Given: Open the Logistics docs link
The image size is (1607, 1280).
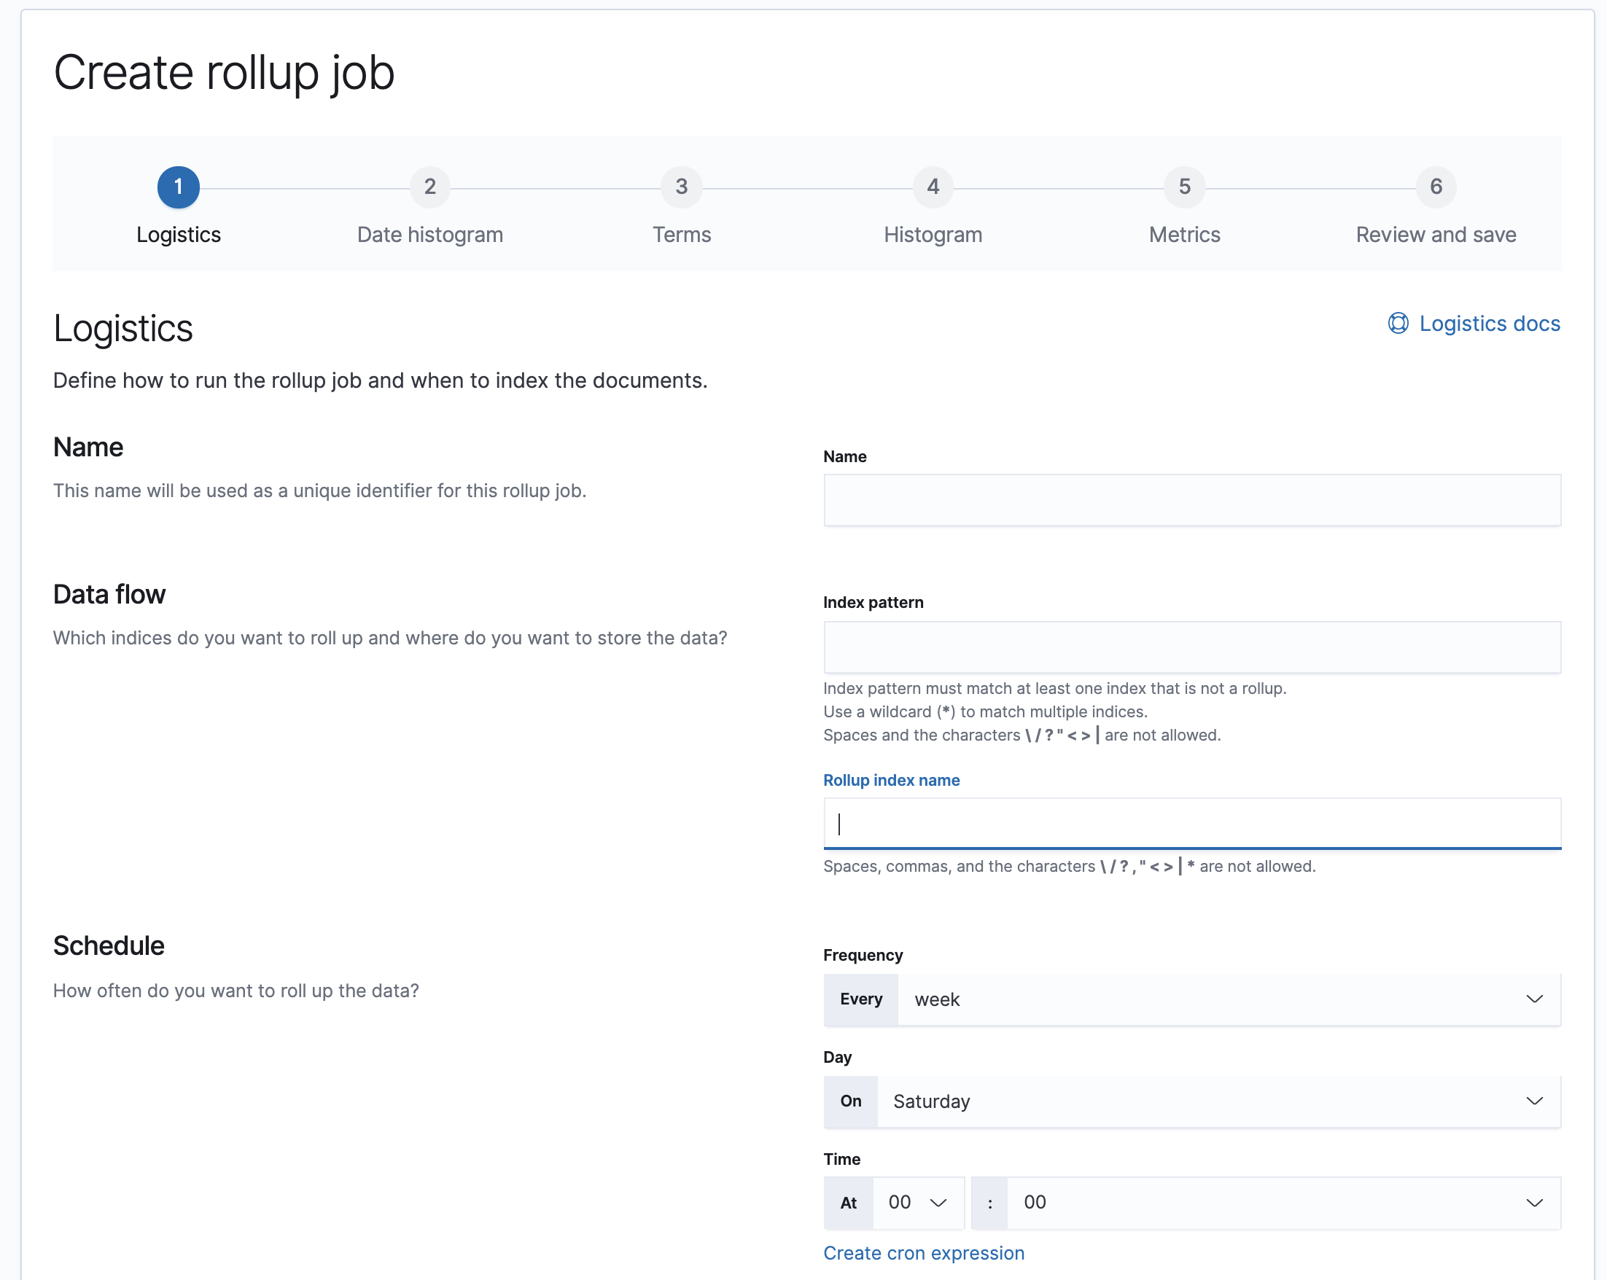Looking at the screenshot, I should pyautogui.click(x=1489, y=324).
